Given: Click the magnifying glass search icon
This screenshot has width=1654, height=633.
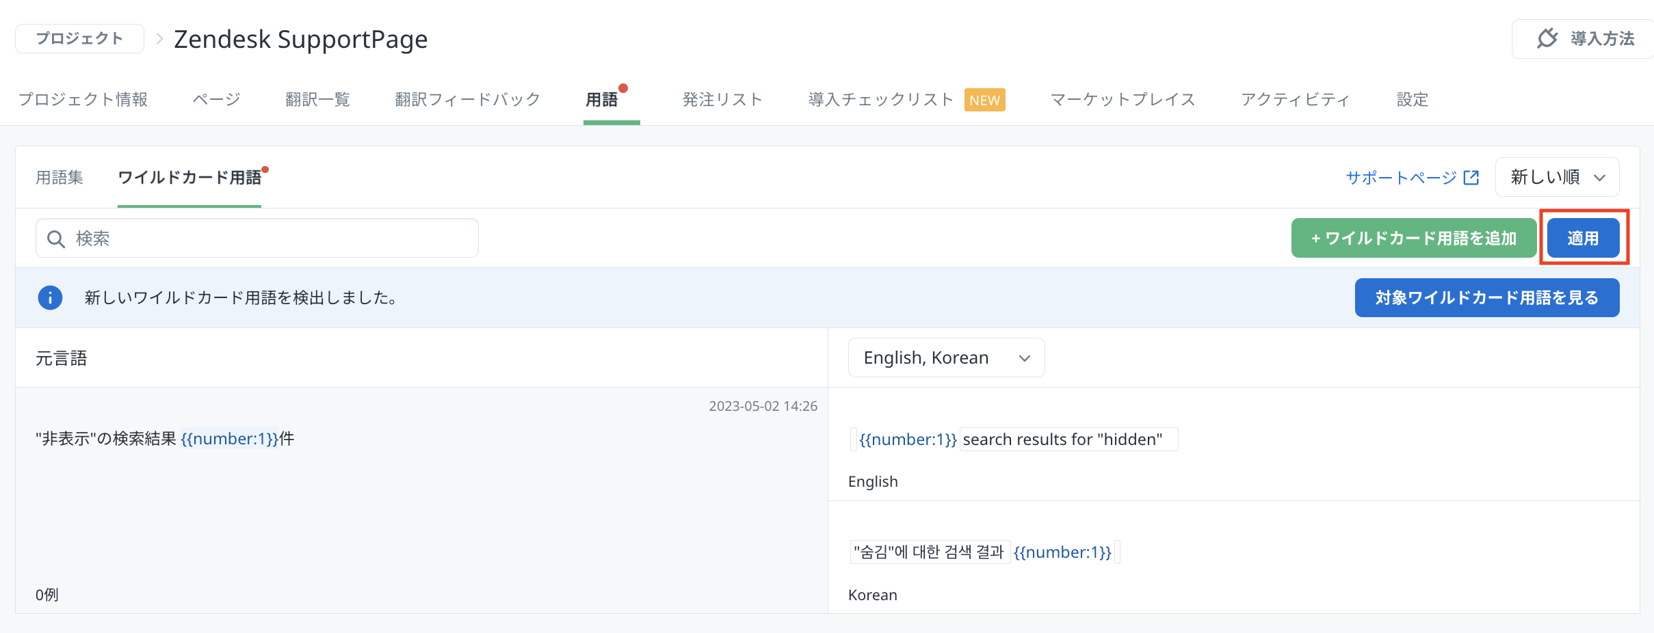Looking at the screenshot, I should click(55, 239).
